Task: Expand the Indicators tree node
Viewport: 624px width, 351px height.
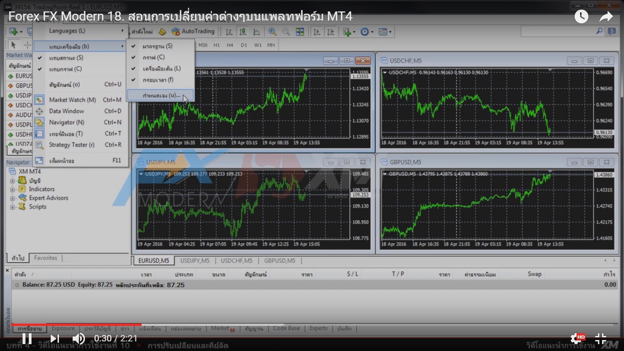Action: (12, 189)
